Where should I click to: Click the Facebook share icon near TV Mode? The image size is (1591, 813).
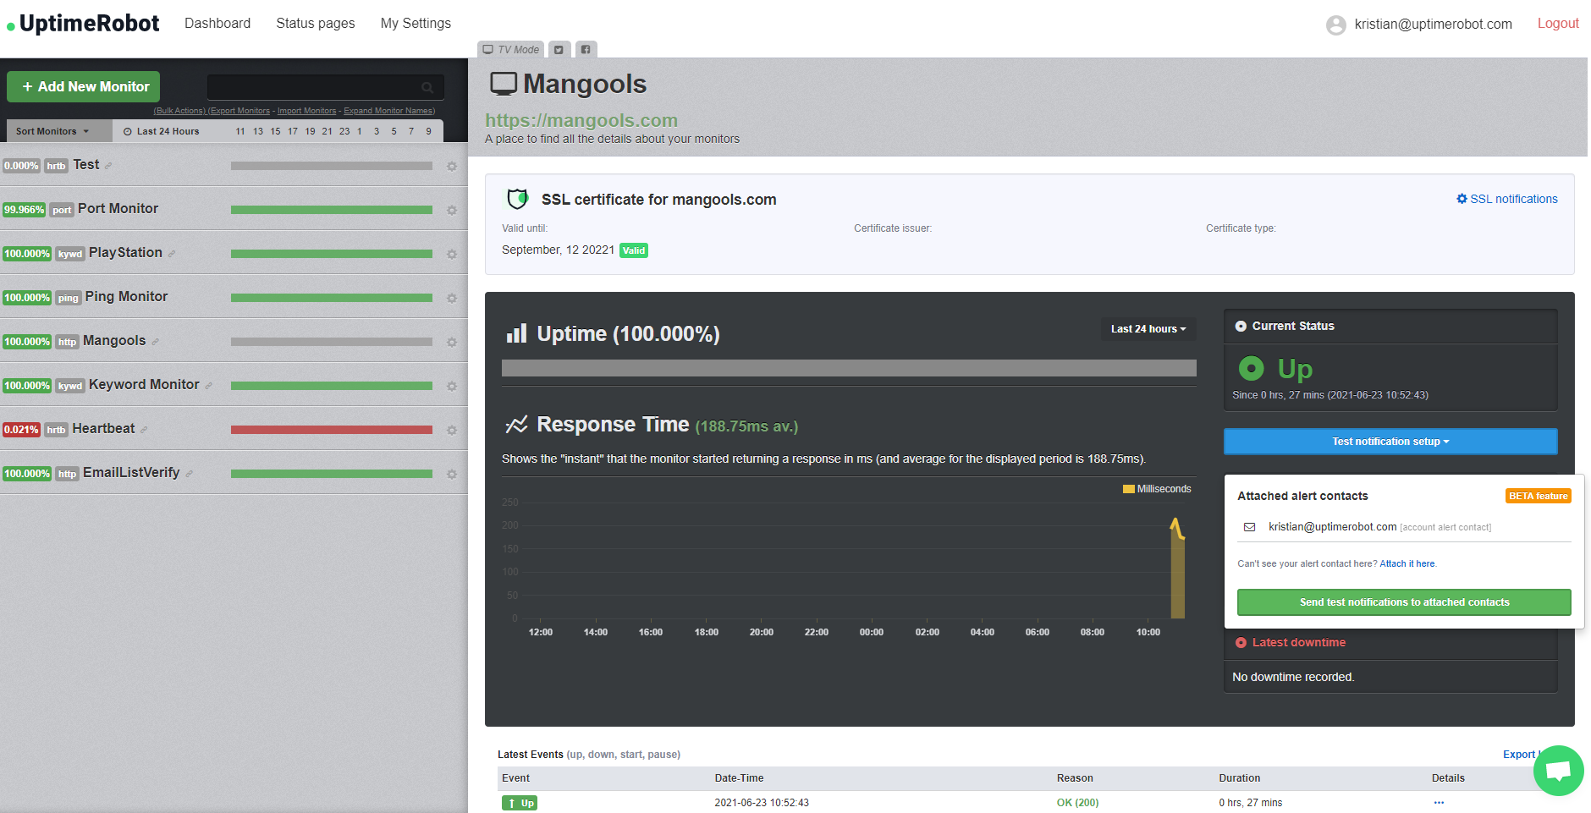pos(586,49)
